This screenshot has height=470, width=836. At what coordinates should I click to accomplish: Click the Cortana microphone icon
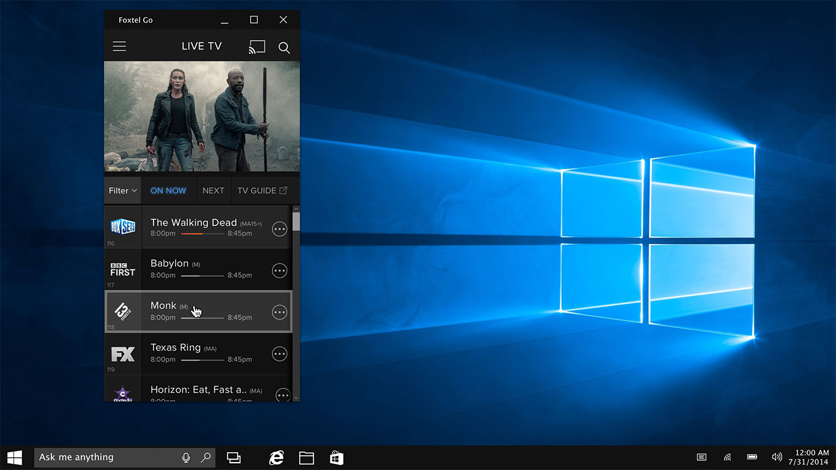pyautogui.click(x=186, y=457)
